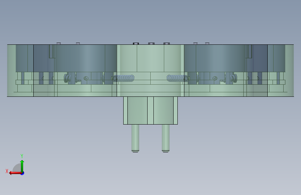Select the right plug pin of the model
301x195 pixels.
[x=166, y=138]
